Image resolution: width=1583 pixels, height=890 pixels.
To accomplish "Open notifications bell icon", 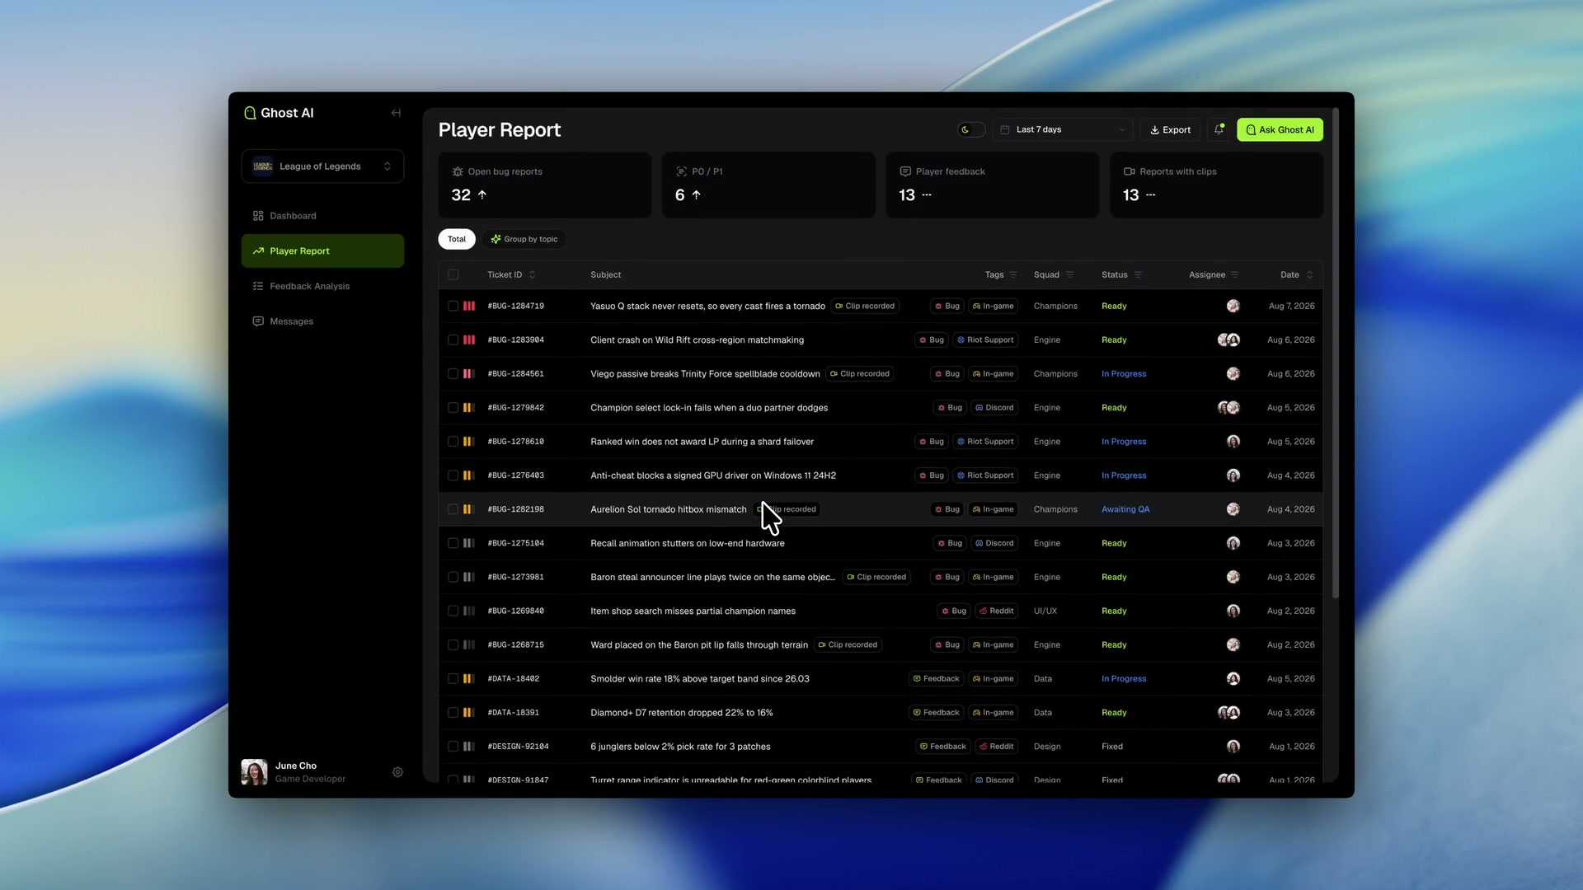I will click(x=1219, y=129).
